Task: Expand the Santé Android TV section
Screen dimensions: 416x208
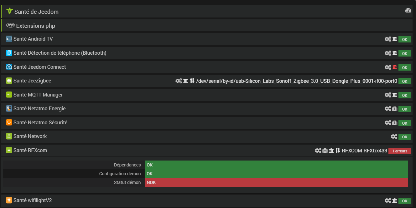Action: pos(33,39)
